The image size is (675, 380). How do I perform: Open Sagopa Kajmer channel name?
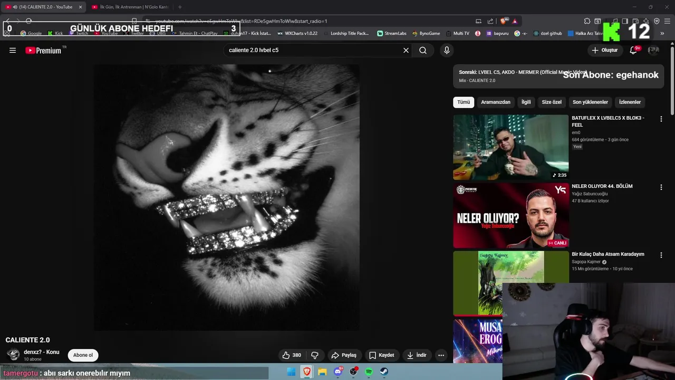(x=586, y=262)
